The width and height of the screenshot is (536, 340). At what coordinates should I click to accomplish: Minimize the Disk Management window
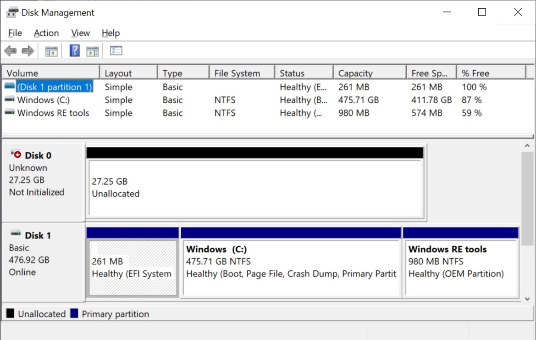click(x=447, y=12)
